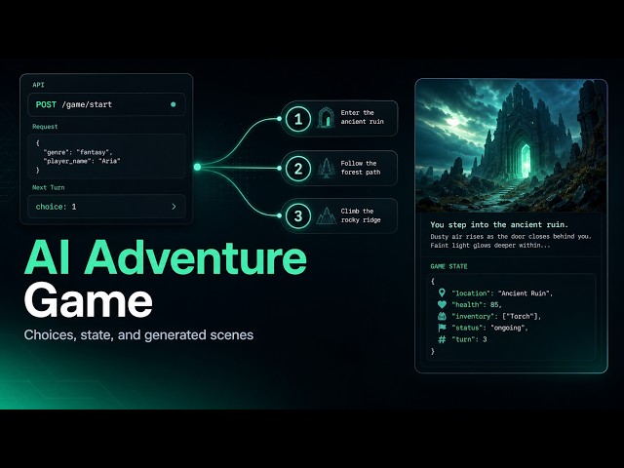Click the location pin icon in game state

tap(442, 292)
